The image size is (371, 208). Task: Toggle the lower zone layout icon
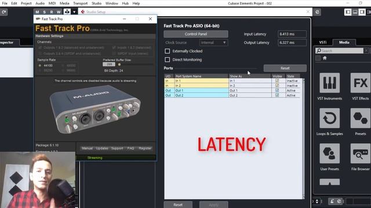coord(355,12)
